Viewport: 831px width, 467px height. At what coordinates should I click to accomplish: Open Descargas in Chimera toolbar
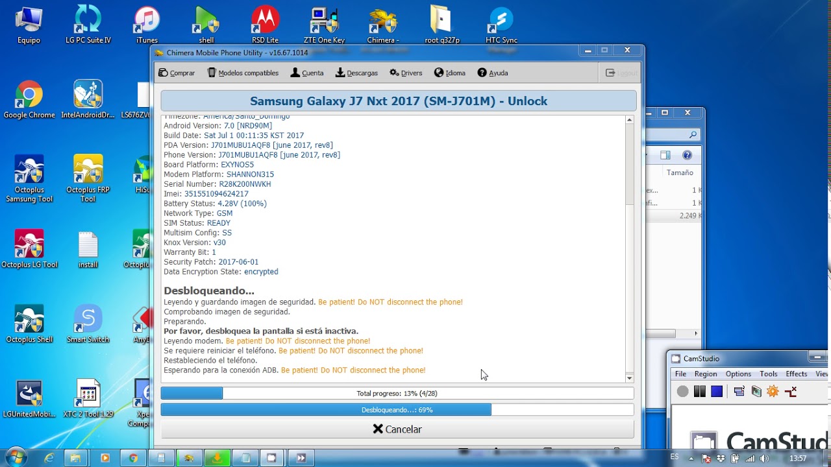356,73
